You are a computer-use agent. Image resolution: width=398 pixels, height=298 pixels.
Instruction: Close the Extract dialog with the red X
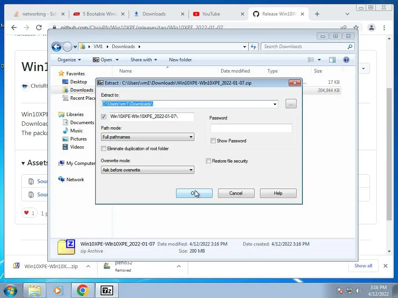point(295,83)
